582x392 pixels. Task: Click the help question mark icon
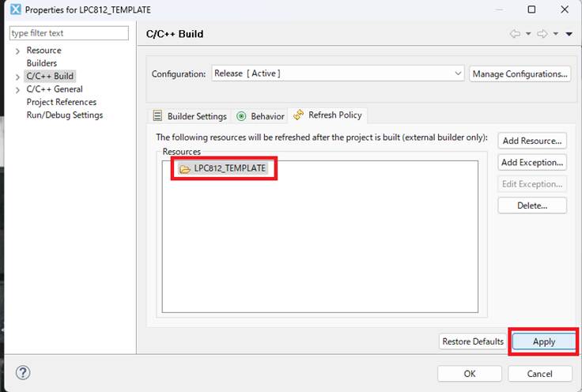[23, 372]
